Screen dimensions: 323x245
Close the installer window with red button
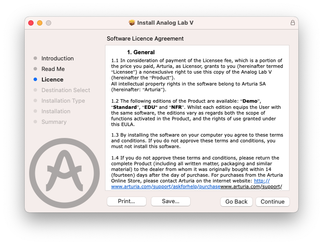(31, 23)
